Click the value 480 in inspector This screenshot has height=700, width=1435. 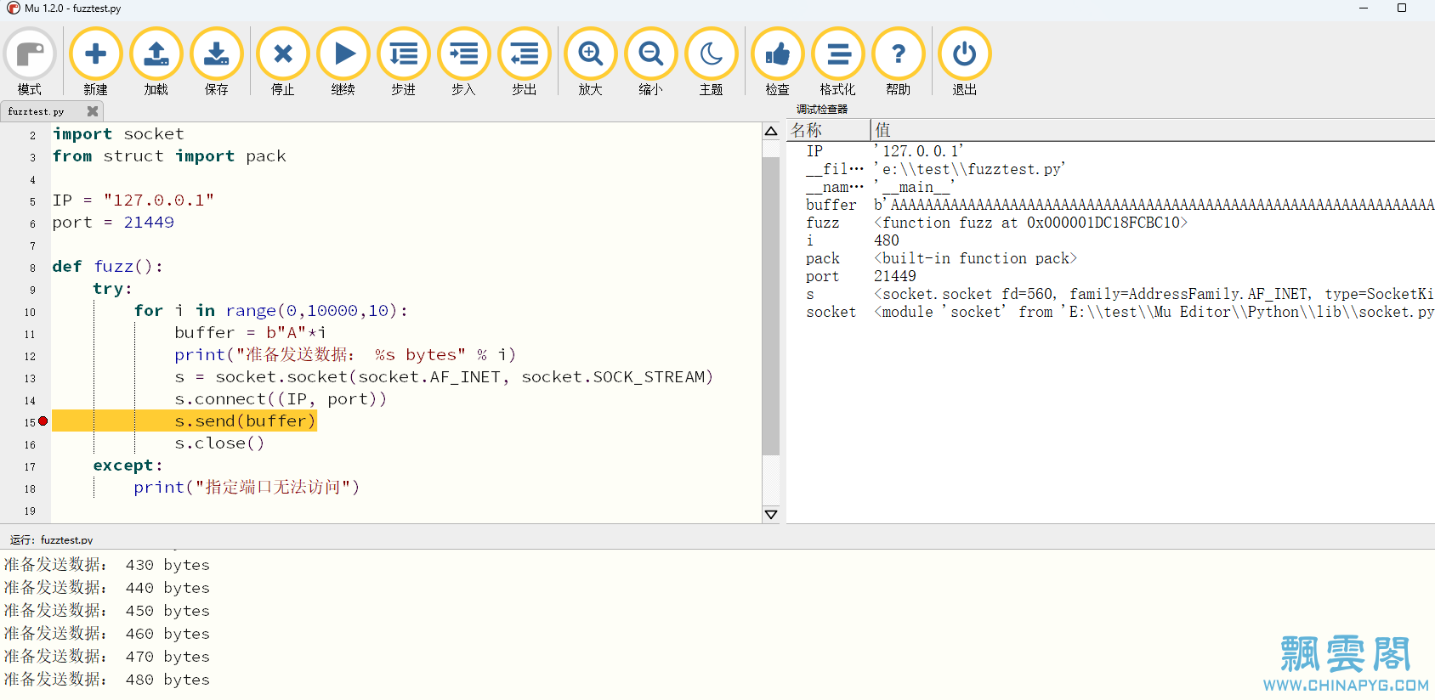pyautogui.click(x=887, y=240)
